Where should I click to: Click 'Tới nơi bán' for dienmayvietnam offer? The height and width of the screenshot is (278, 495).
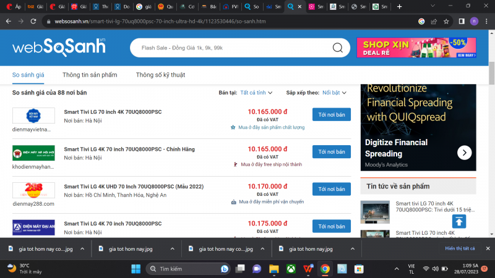click(x=332, y=115)
